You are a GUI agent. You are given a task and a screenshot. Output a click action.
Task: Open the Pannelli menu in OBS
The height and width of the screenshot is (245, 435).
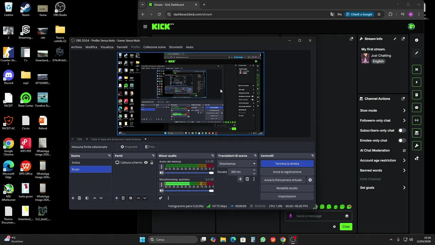point(122,47)
